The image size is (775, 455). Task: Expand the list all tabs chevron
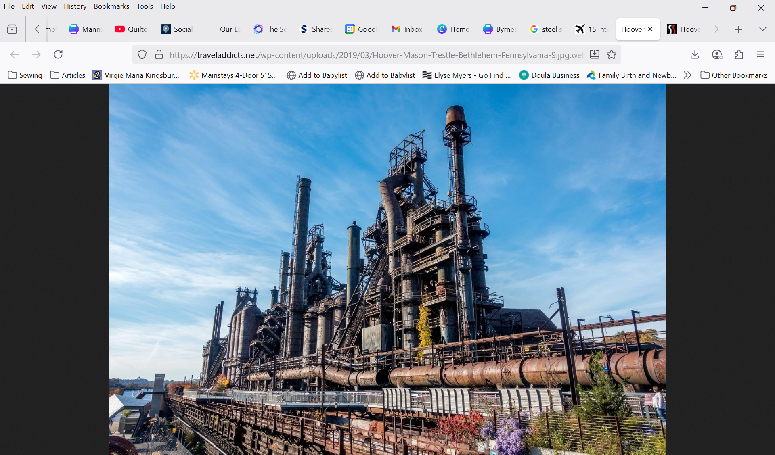click(762, 29)
